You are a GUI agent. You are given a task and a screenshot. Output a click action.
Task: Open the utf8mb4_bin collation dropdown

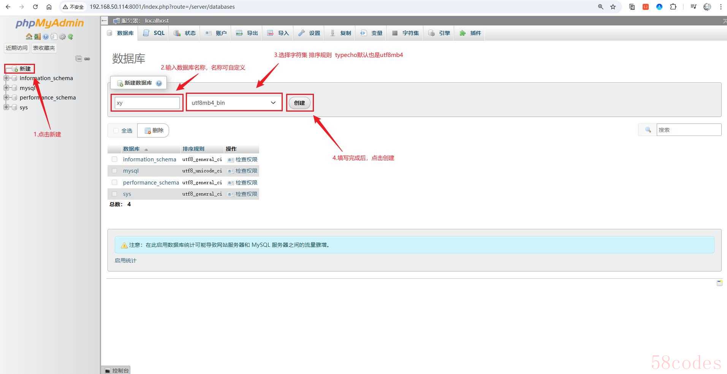tap(234, 103)
